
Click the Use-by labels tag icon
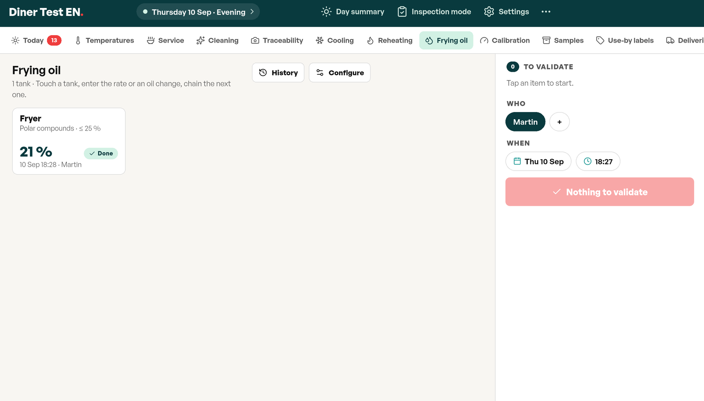[x=600, y=40]
